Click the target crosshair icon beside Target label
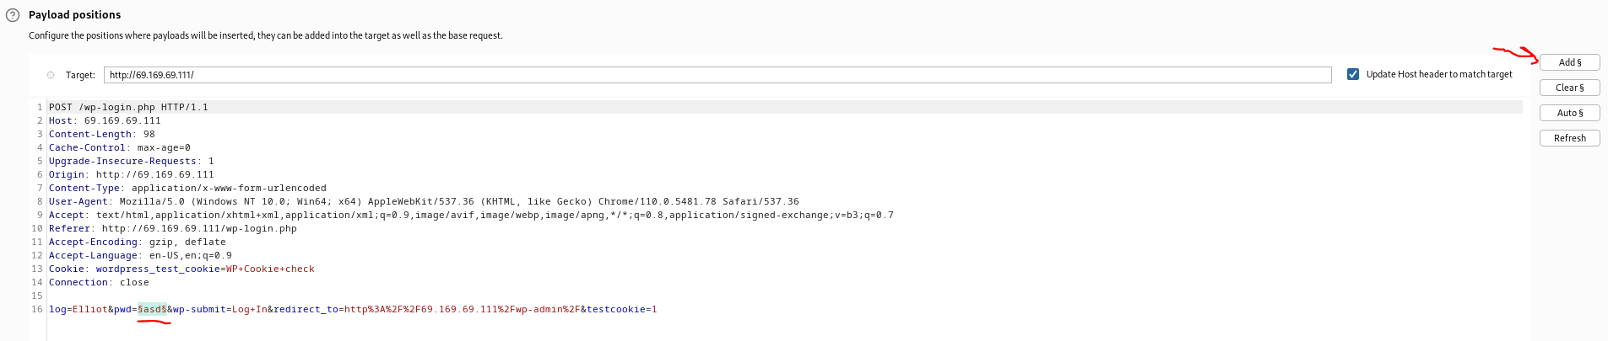This screenshot has width=1608, height=341. point(51,75)
